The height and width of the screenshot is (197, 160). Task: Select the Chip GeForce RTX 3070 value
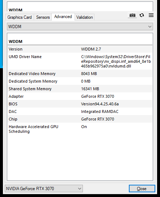pos(98,119)
